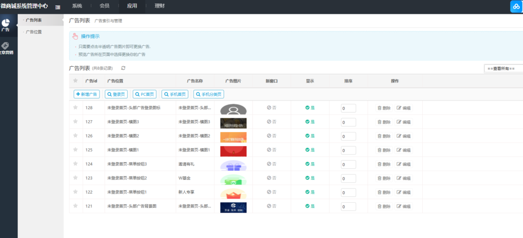
Task: Click the 广告位置 column header
Action: click(115, 81)
